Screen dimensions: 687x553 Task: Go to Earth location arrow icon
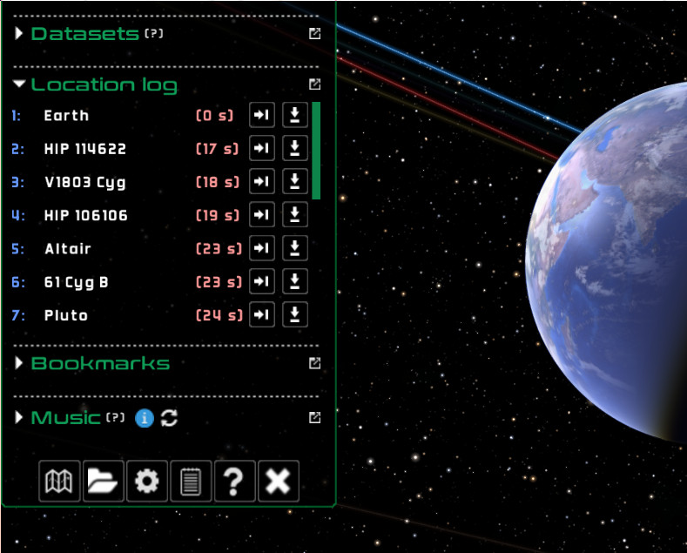point(262,115)
